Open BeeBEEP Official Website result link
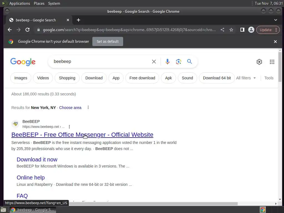The height and width of the screenshot is (213, 284). point(82,135)
